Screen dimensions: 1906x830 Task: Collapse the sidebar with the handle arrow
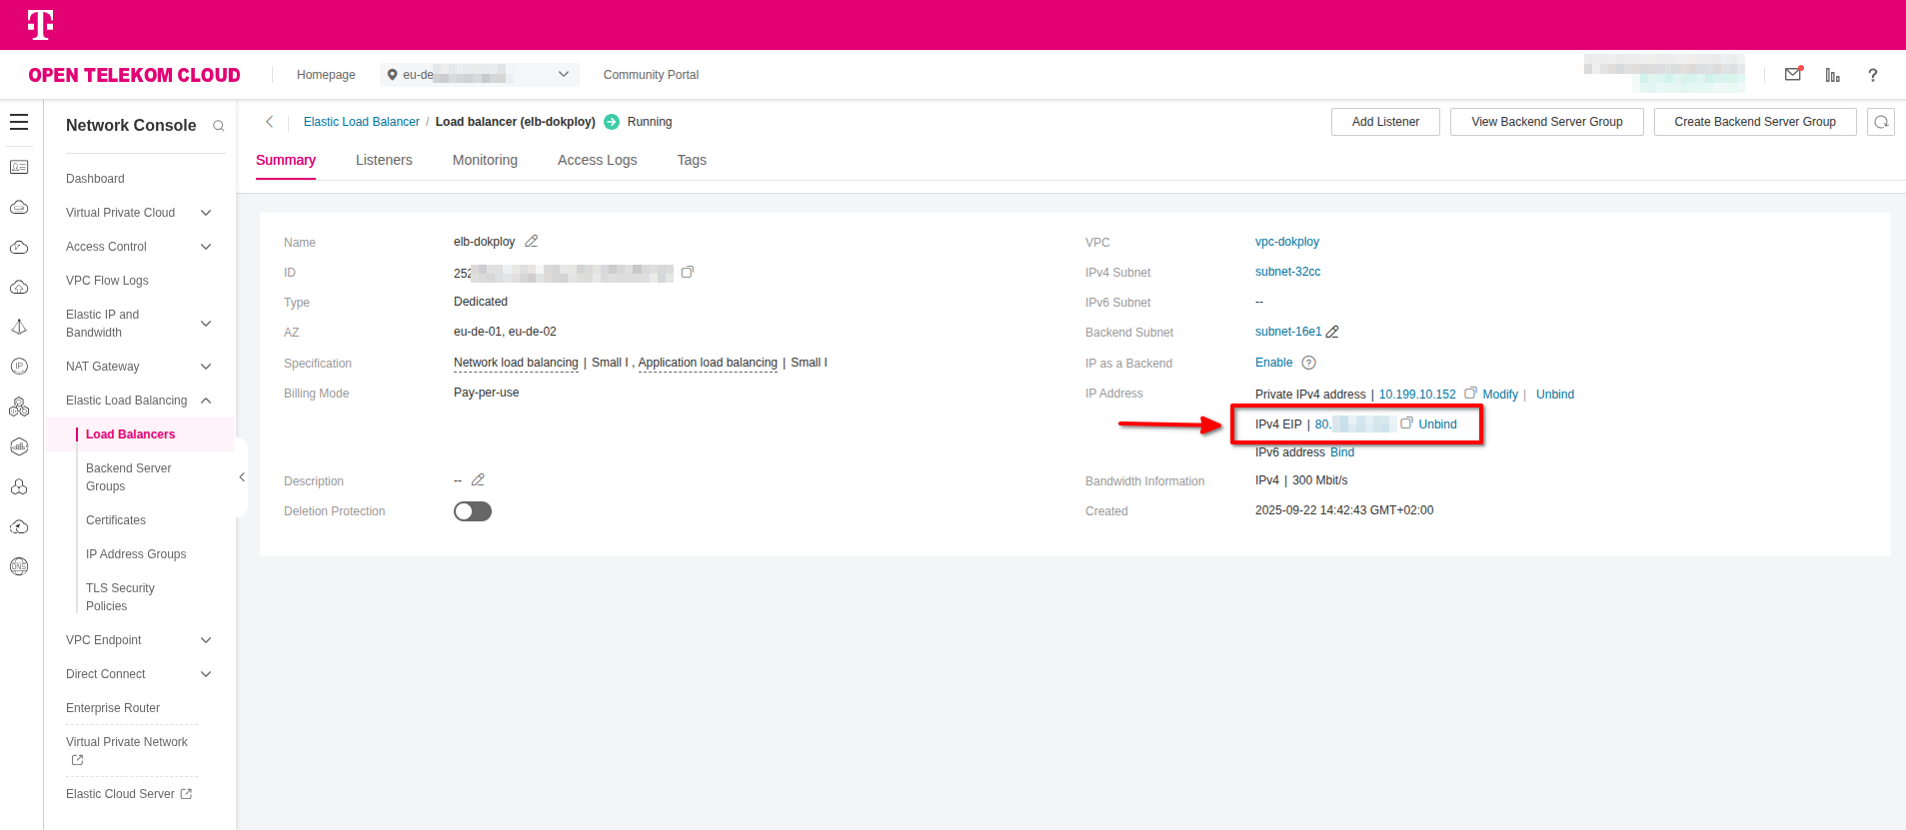242,477
